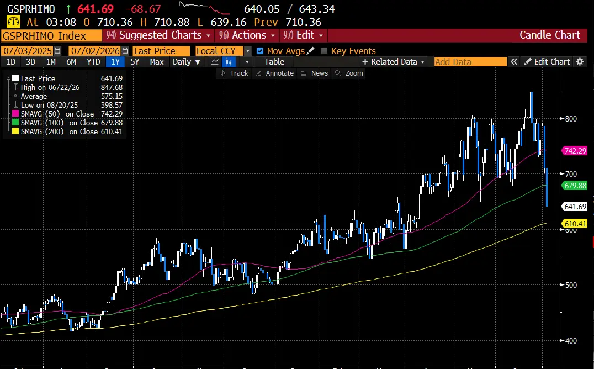Switch to line chart view icon
Viewport: 594px width, 369px height.
point(215,62)
